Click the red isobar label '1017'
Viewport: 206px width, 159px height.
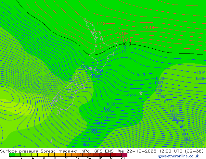click(x=116, y=29)
